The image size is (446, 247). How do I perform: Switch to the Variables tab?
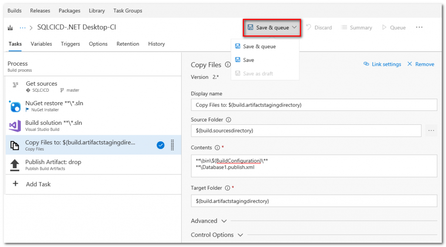(41, 44)
